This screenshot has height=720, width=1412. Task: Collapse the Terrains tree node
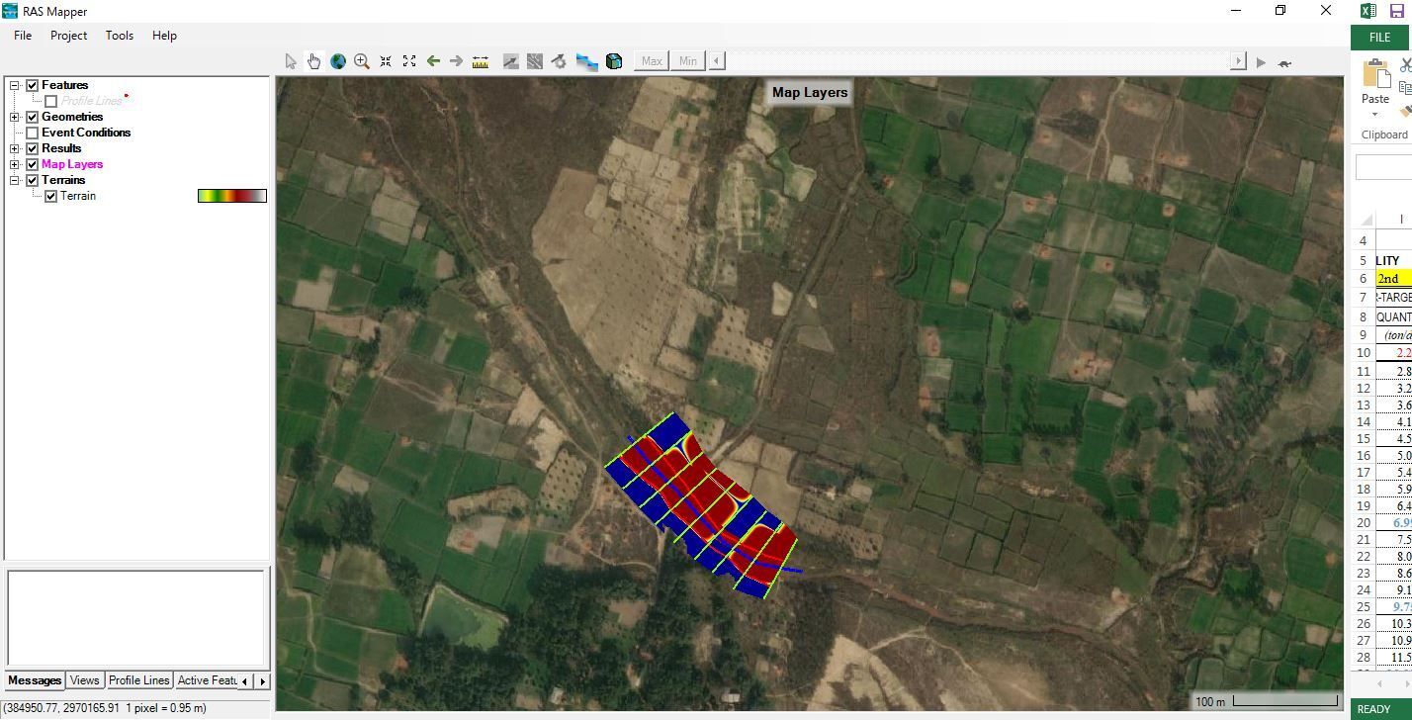pyautogui.click(x=15, y=180)
